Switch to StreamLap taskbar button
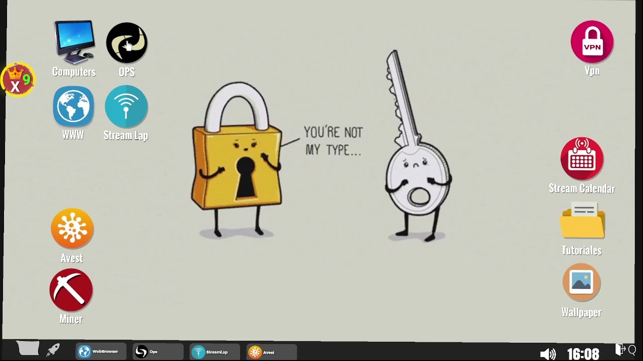This screenshot has height=361, width=643. (215, 351)
